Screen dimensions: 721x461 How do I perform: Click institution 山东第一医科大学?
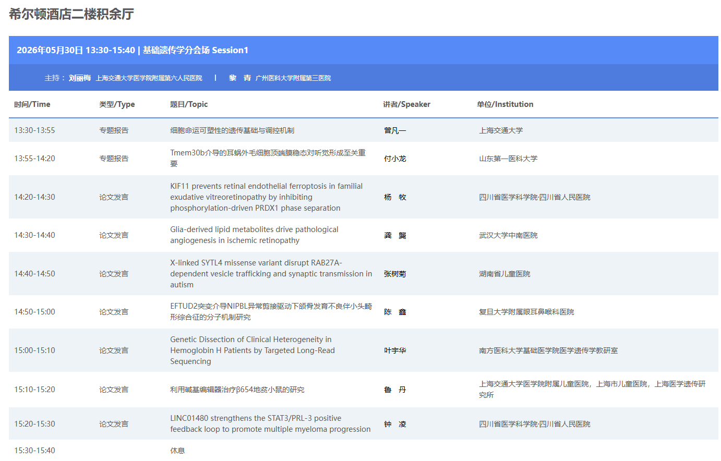[x=508, y=159]
